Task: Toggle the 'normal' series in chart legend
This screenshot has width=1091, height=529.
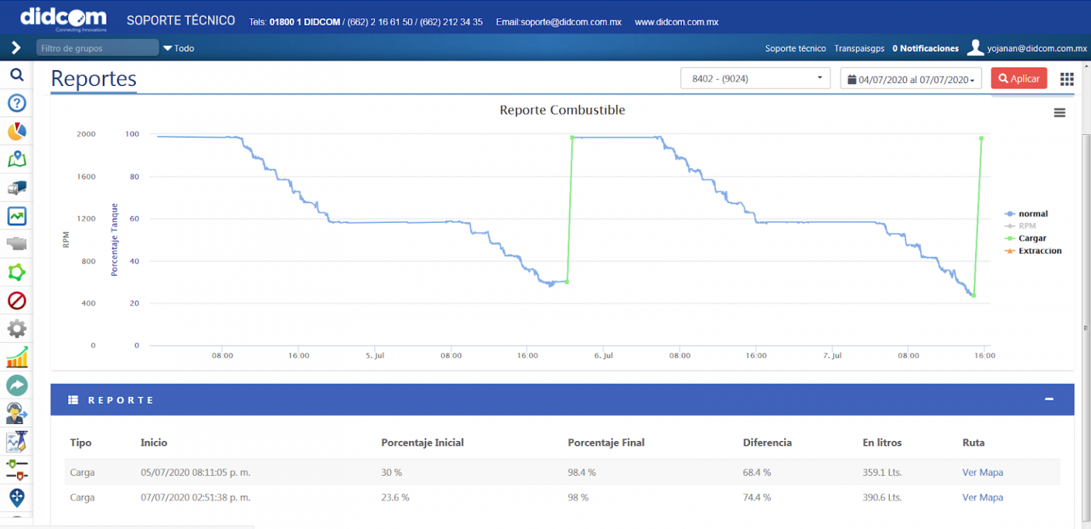Action: tap(1032, 214)
